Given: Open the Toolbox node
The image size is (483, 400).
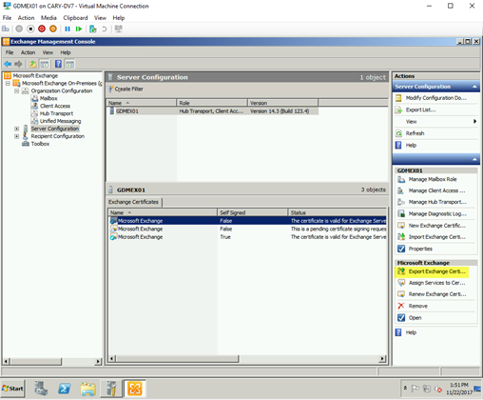Looking at the screenshot, I should 40,144.
